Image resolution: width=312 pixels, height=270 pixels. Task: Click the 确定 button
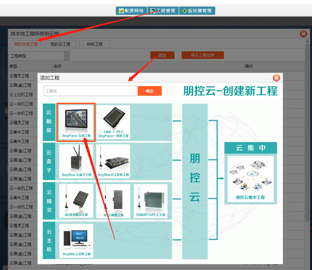coord(149,91)
